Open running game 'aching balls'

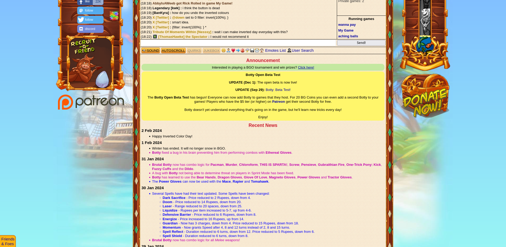(348, 36)
